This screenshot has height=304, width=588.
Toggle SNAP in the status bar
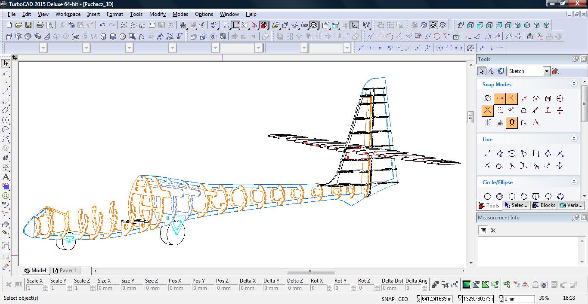[x=387, y=299]
